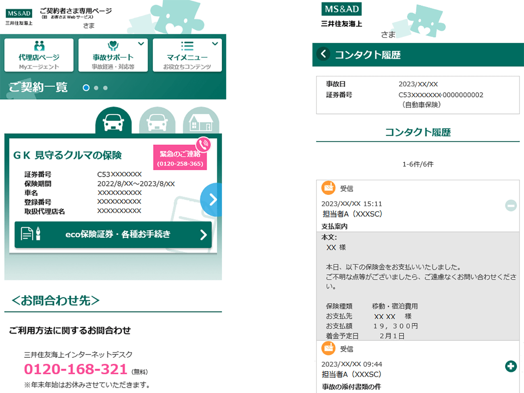Switch to the second car contract tab
The width and height of the screenshot is (524, 393).
pos(157,121)
